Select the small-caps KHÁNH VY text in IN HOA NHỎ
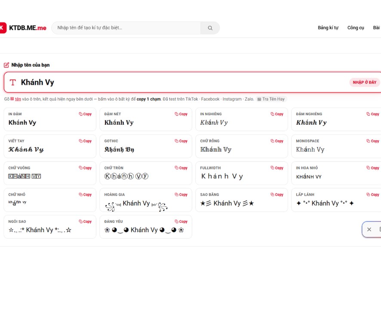381x313 pixels. pyautogui.click(x=309, y=177)
